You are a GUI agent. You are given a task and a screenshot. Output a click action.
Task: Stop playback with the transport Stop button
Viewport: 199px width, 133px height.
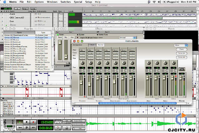(27, 122)
